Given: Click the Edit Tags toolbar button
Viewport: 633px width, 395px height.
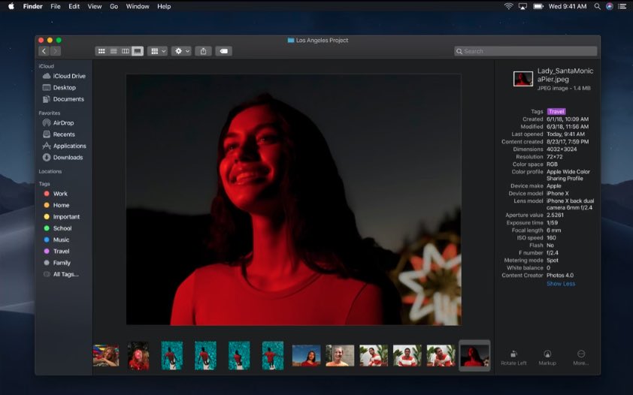Looking at the screenshot, I should (x=224, y=51).
